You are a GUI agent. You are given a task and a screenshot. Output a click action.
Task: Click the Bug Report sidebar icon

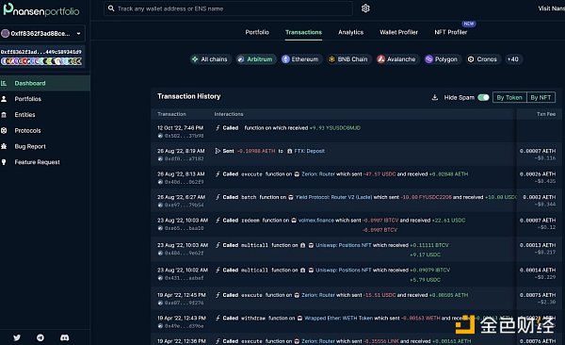4,146
